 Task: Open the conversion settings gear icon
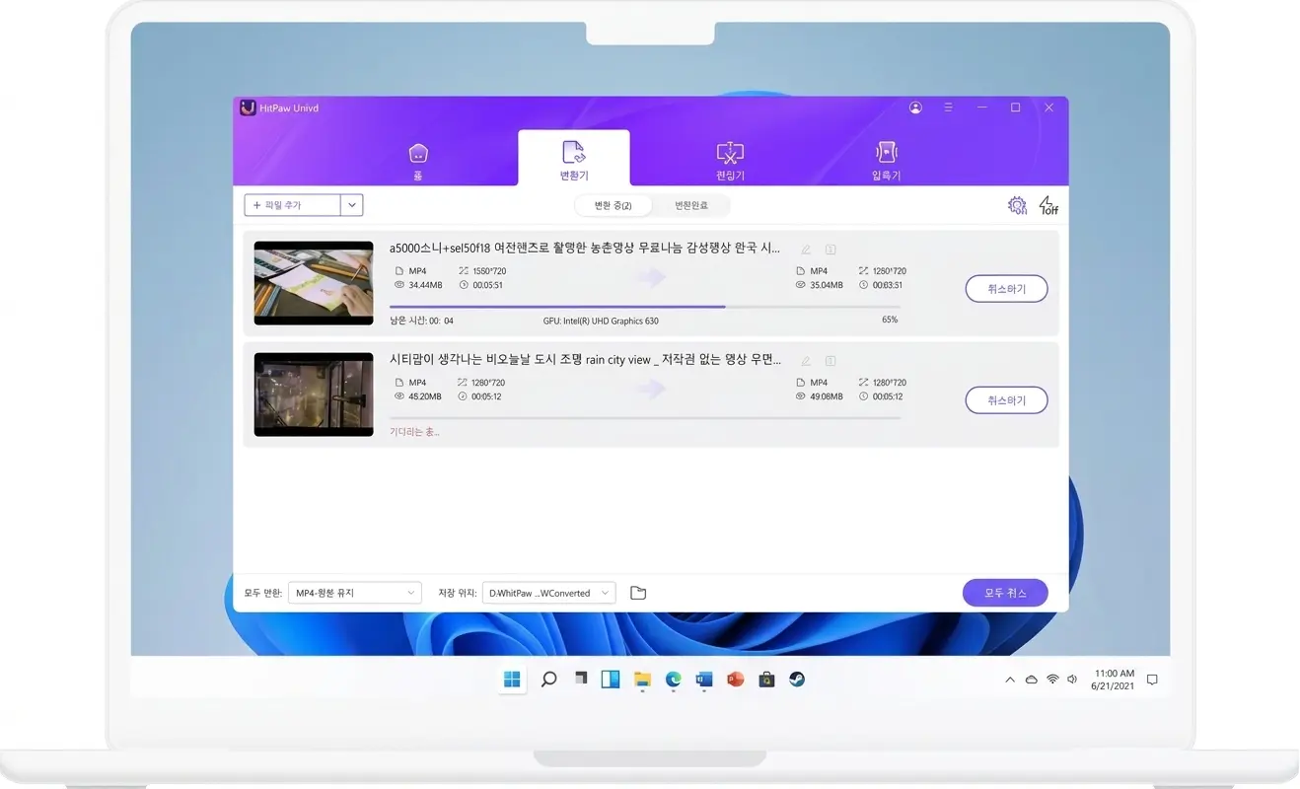pyautogui.click(x=1017, y=205)
